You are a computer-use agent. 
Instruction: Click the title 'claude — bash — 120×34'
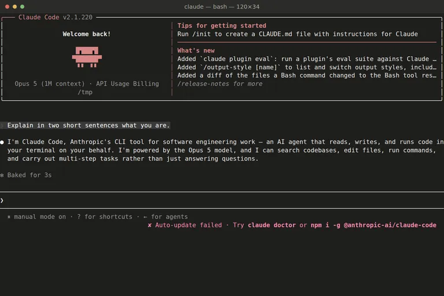tap(222, 6)
